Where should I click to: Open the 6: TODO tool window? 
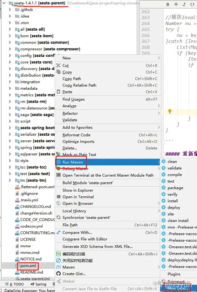[14, 284]
